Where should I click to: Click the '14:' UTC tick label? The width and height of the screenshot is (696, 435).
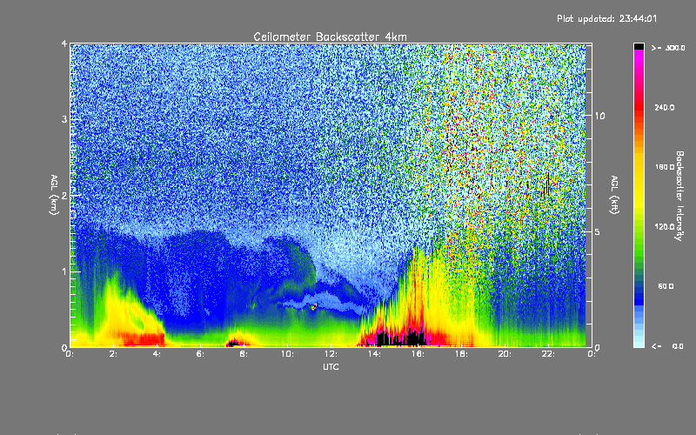pos(375,354)
